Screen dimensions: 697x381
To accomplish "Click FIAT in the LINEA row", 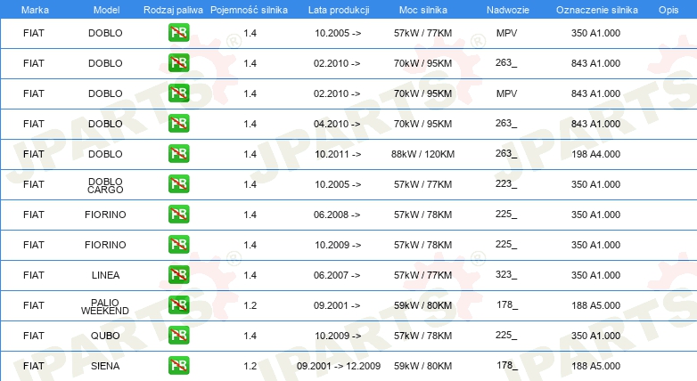I will [34, 275].
